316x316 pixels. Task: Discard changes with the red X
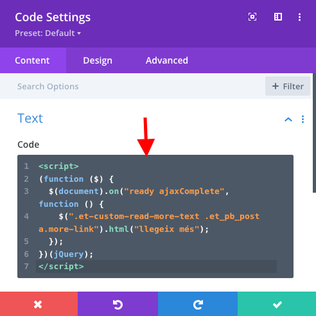click(x=39, y=304)
